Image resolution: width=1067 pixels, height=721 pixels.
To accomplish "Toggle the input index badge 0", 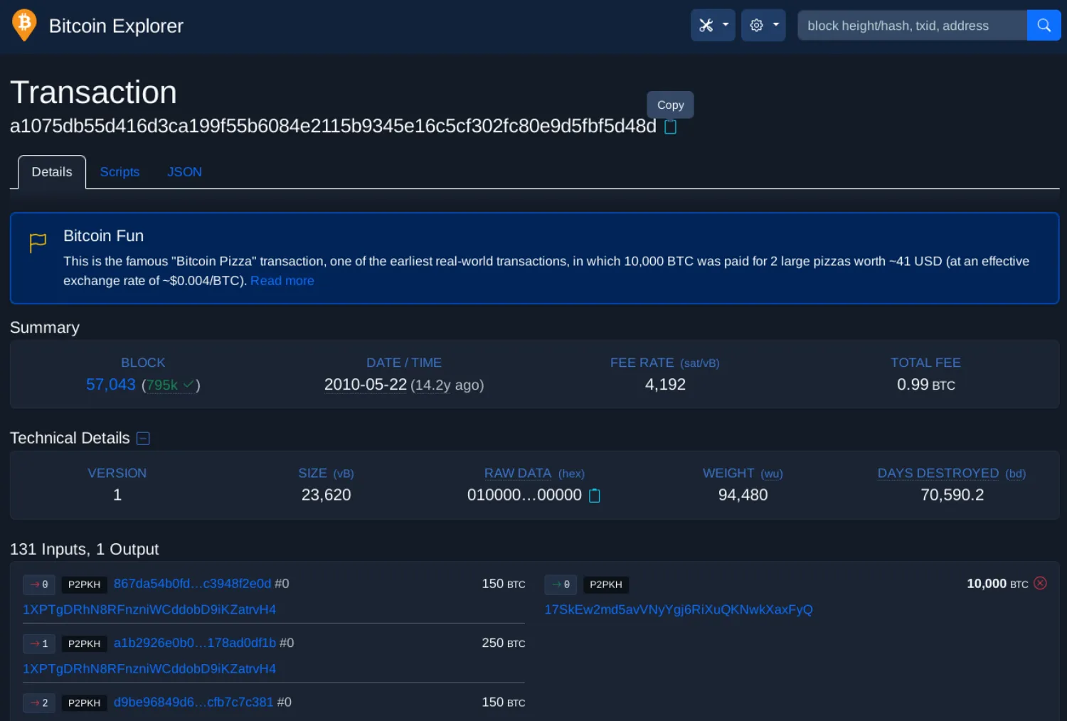I will [x=39, y=584].
